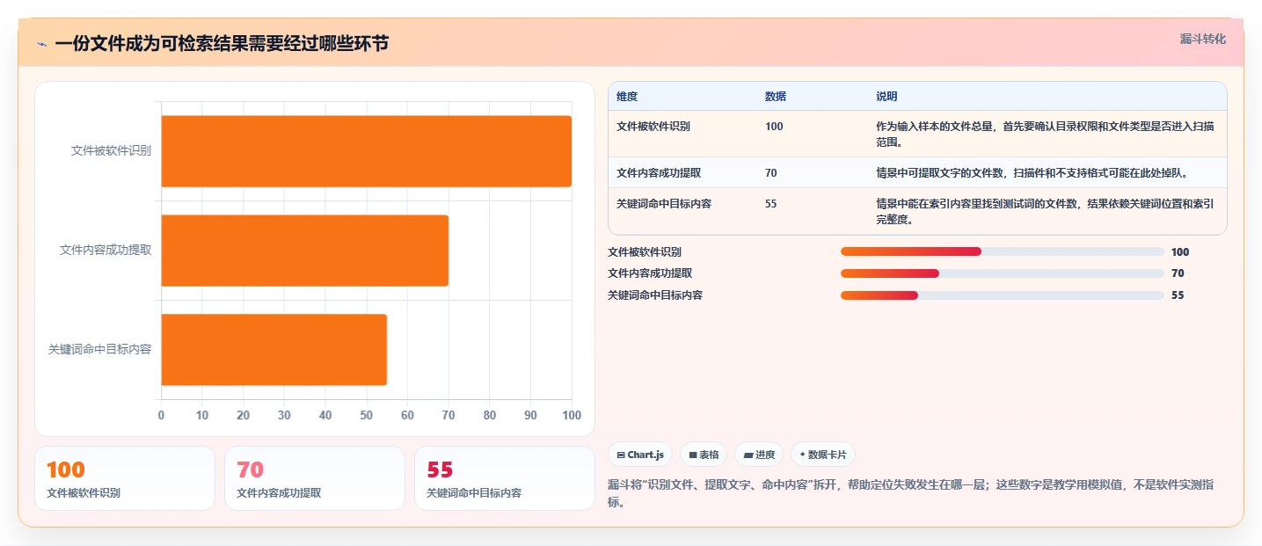The width and height of the screenshot is (1262, 546).
Task: Click the 表格 chip
Action: click(x=704, y=455)
